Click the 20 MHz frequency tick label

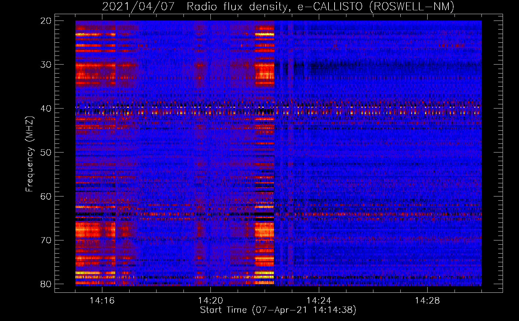coord(46,21)
